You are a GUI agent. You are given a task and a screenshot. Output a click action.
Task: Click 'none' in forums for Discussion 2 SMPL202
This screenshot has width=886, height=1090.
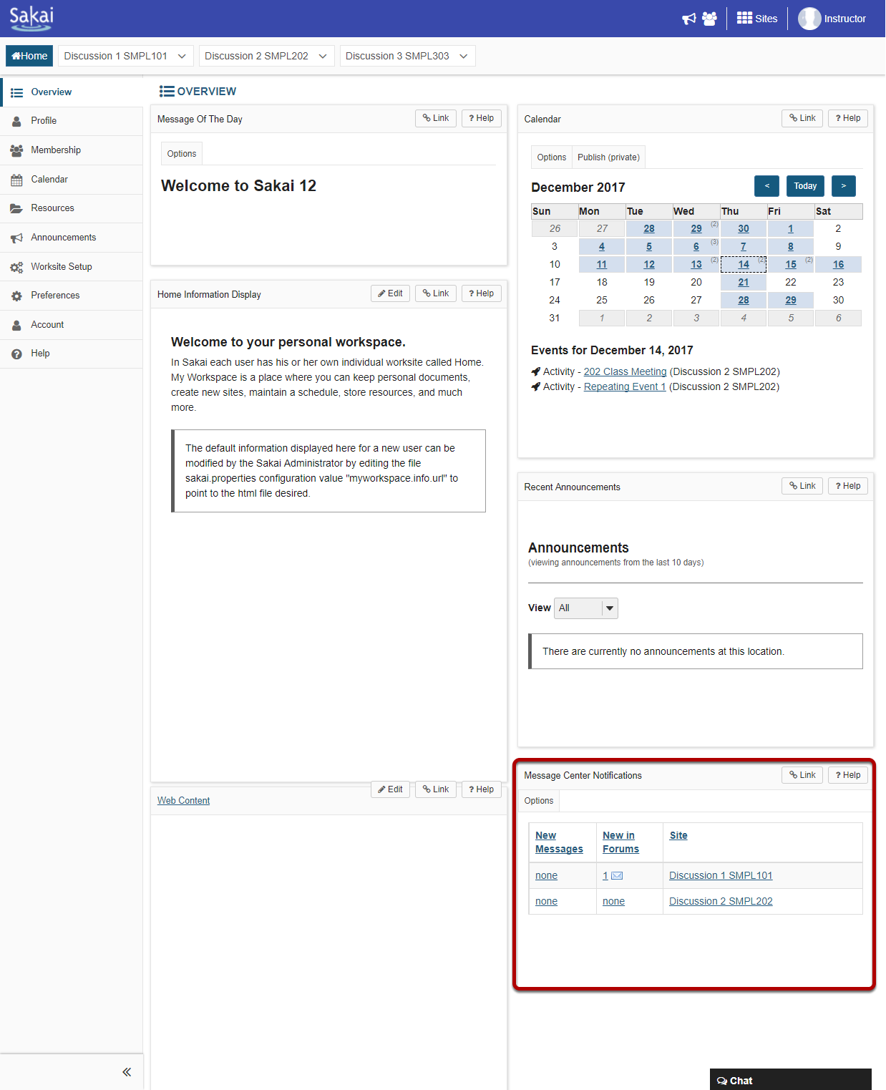(x=613, y=902)
